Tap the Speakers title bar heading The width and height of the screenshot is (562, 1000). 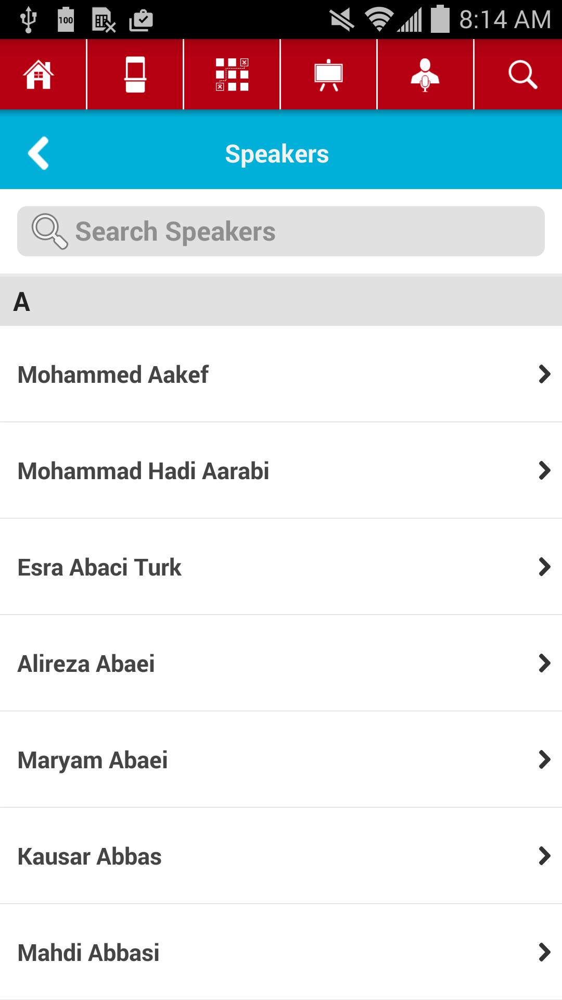(277, 154)
